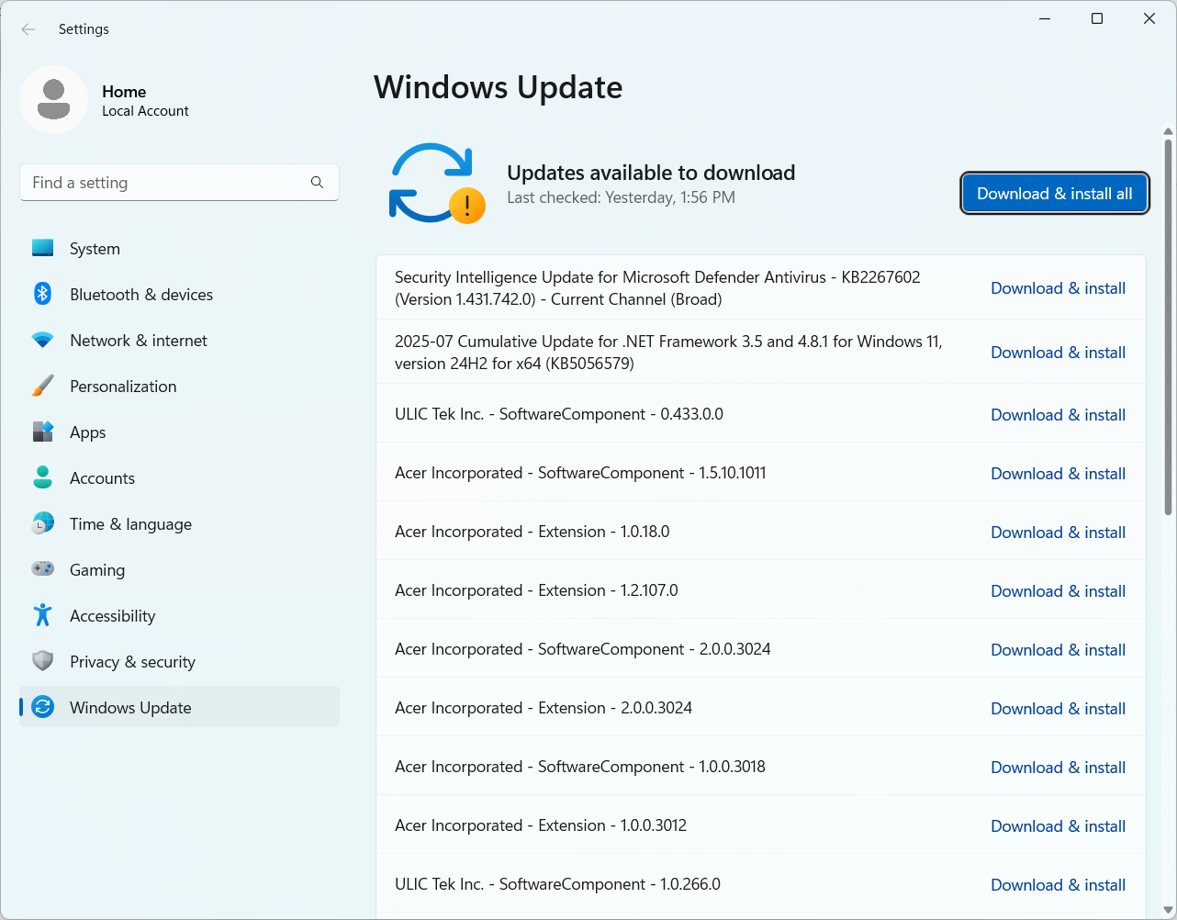Click the Home account name
The height and width of the screenshot is (920, 1177).
coord(124,92)
